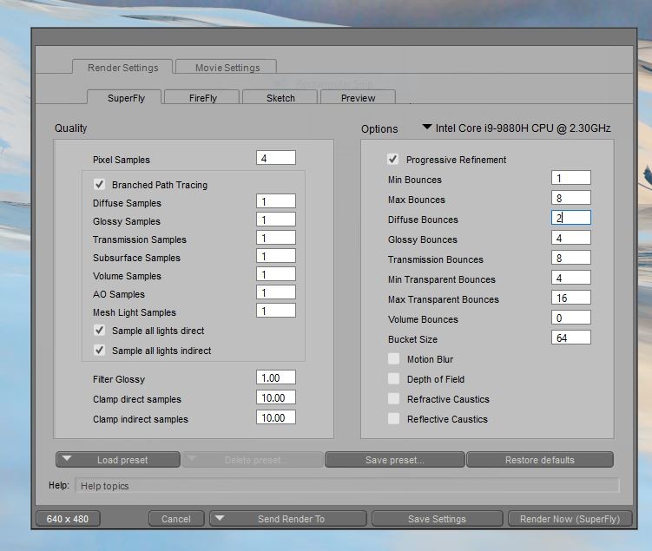652x551 pixels.
Task: Click the Max Transparent Bounces field
Action: [571, 298]
